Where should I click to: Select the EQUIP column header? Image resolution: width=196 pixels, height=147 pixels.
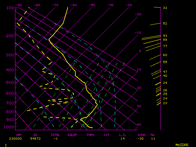[x=72, y=135]
